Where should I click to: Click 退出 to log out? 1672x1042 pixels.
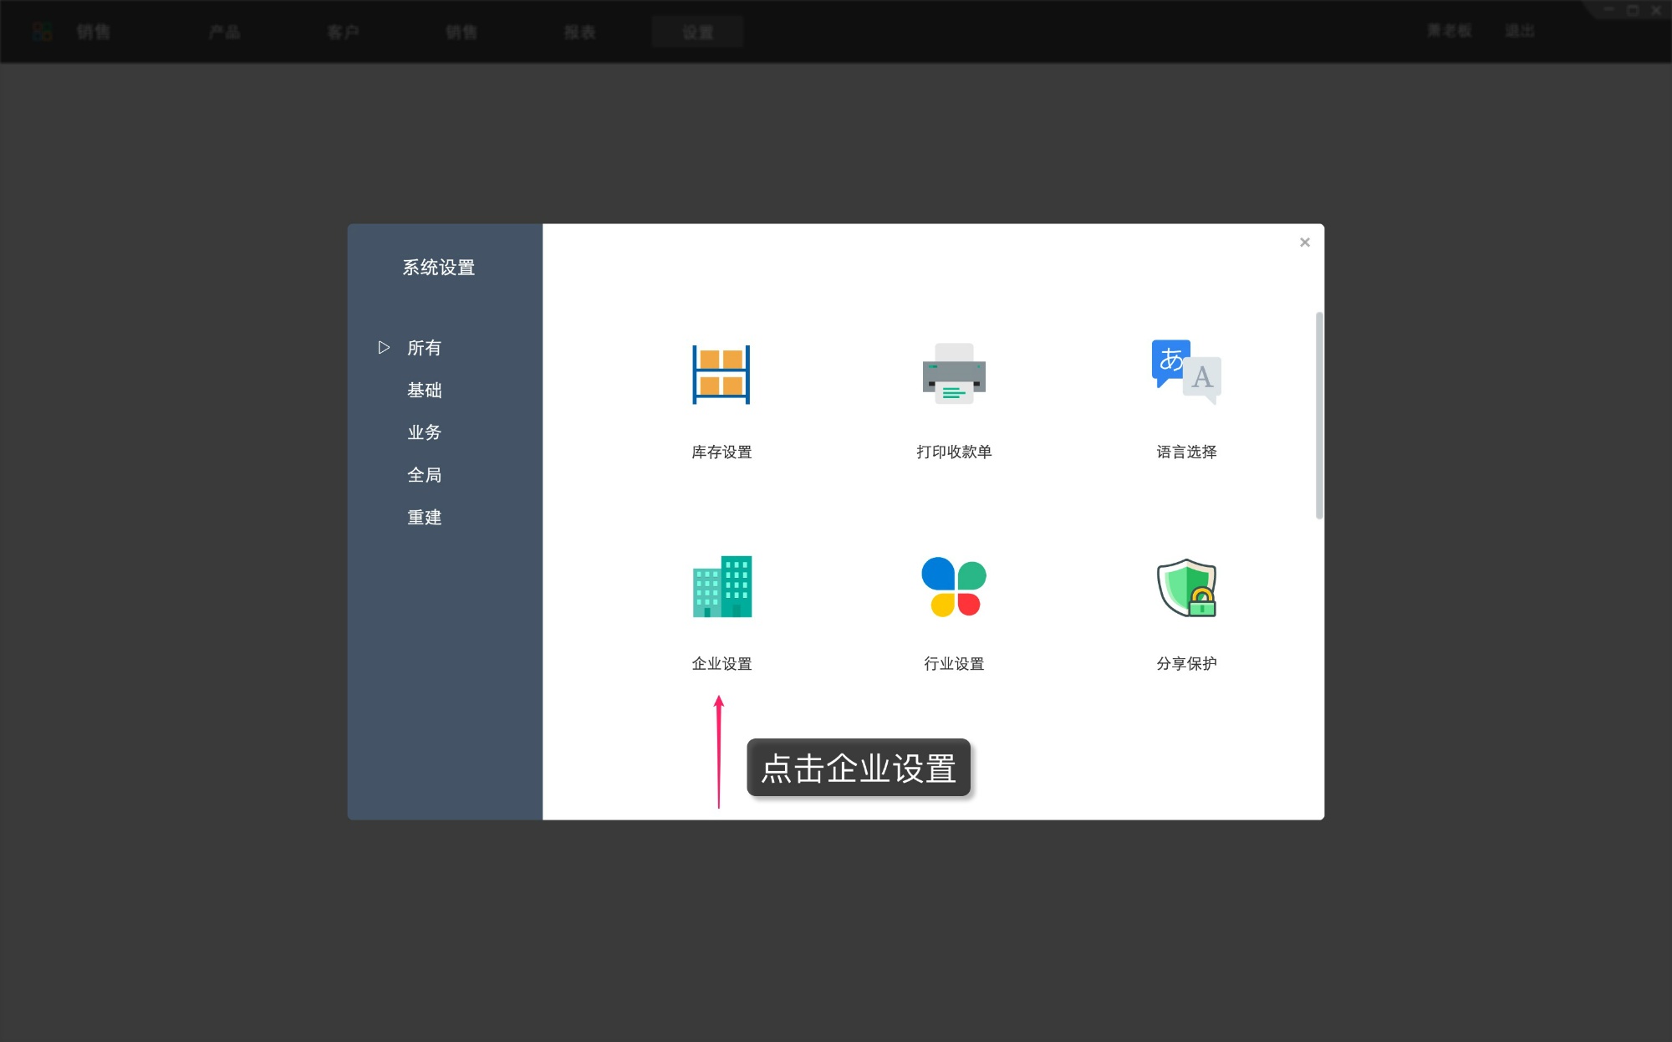click(1521, 31)
